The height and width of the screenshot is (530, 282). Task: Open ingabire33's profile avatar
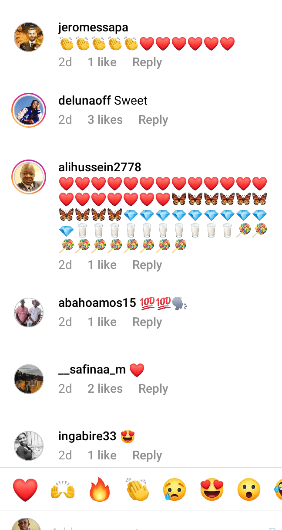click(29, 446)
